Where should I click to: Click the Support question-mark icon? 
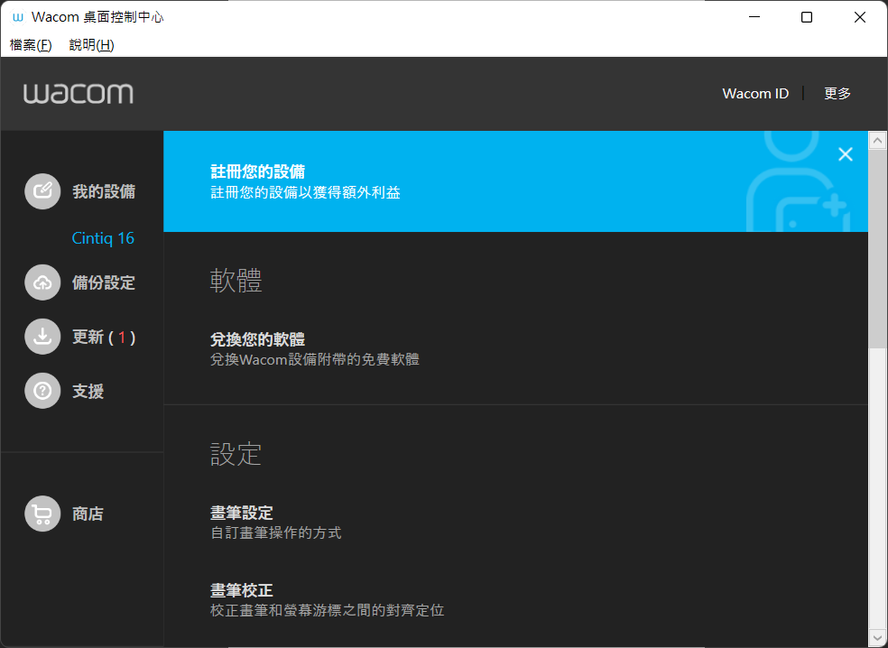pos(42,391)
